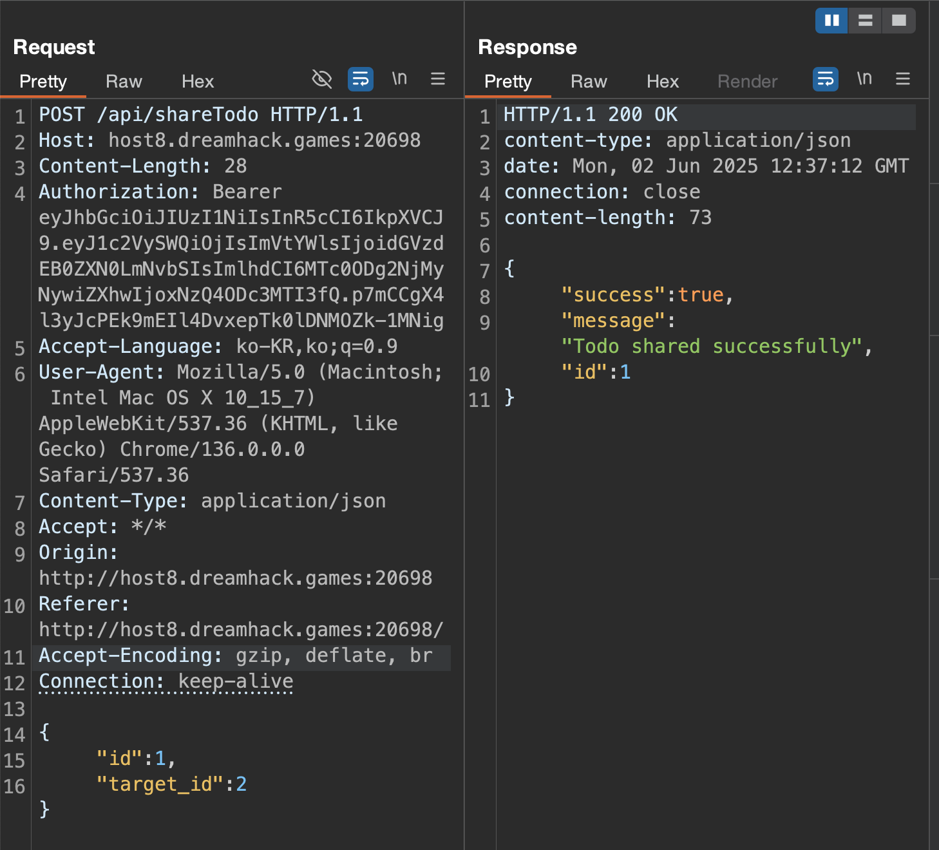Select combined single-pane layout icon
This screenshot has width=939, height=850.
[899, 21]
